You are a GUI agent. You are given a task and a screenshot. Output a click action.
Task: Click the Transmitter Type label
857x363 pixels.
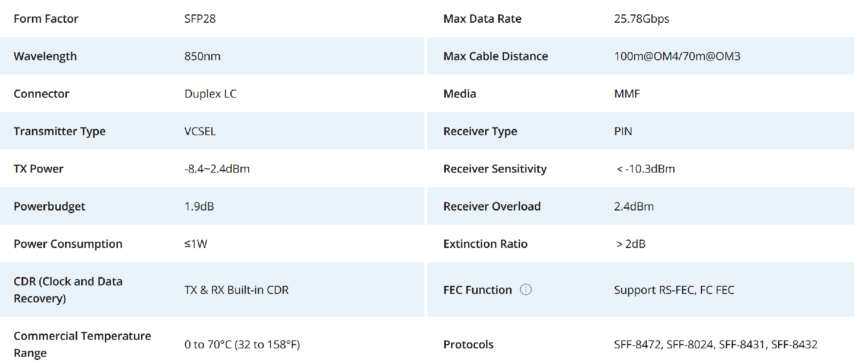59,131
